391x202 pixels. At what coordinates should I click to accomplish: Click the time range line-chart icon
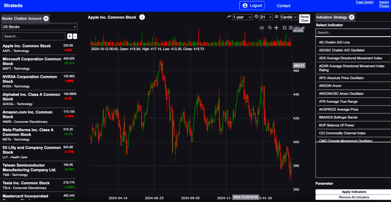coord(229,17)
